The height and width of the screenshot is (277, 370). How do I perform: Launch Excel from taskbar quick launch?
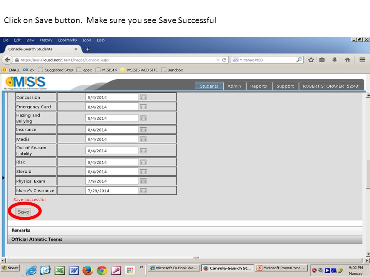click(59, 270)
